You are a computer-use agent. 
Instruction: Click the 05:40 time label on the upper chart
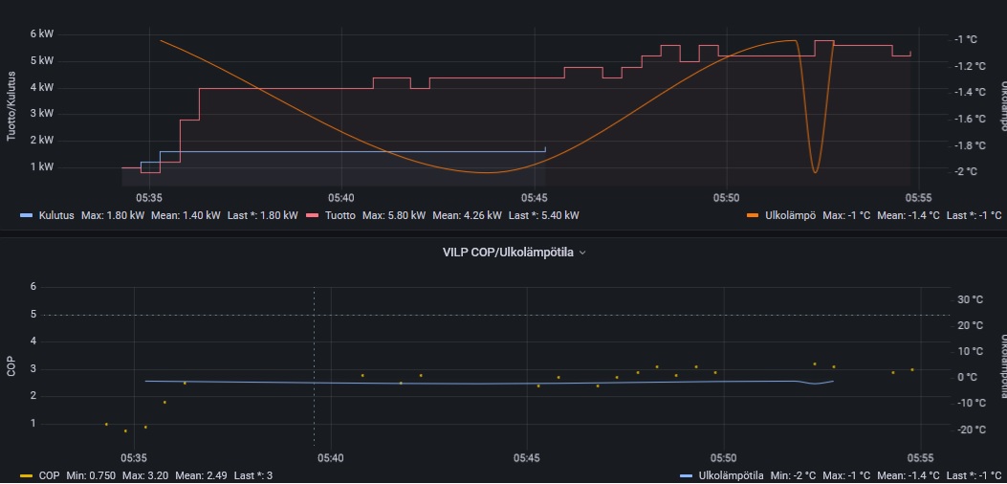[x=341, y=198]
